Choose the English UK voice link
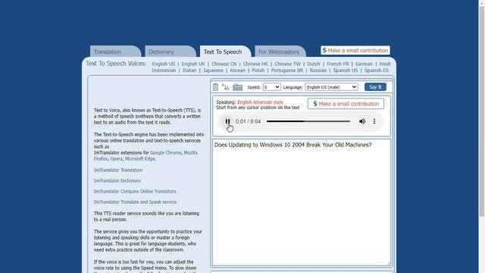 193,64
